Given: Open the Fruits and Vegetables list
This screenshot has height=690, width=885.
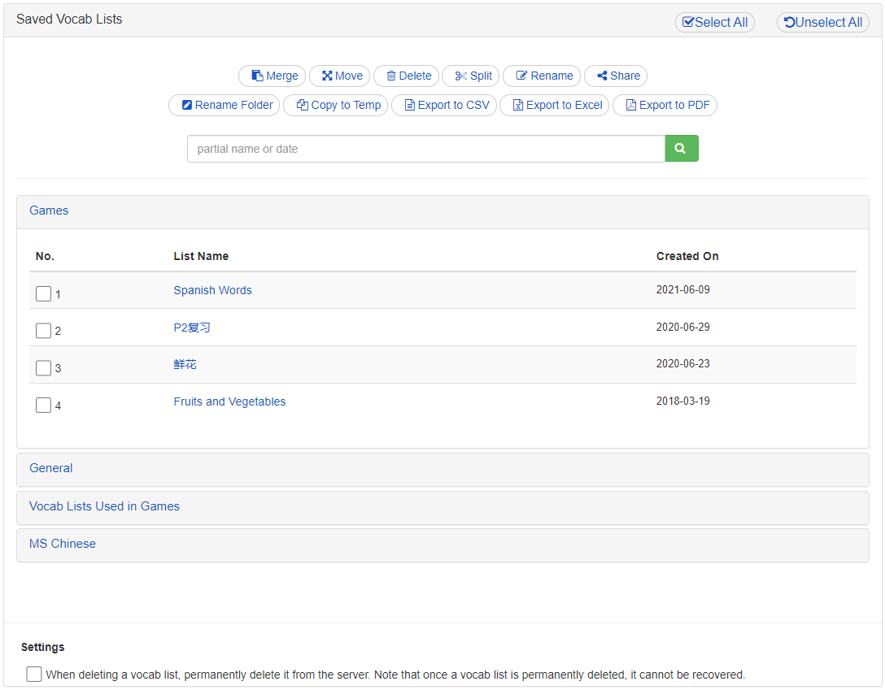Looking at the screenshot, I should [x=229, y=401].
